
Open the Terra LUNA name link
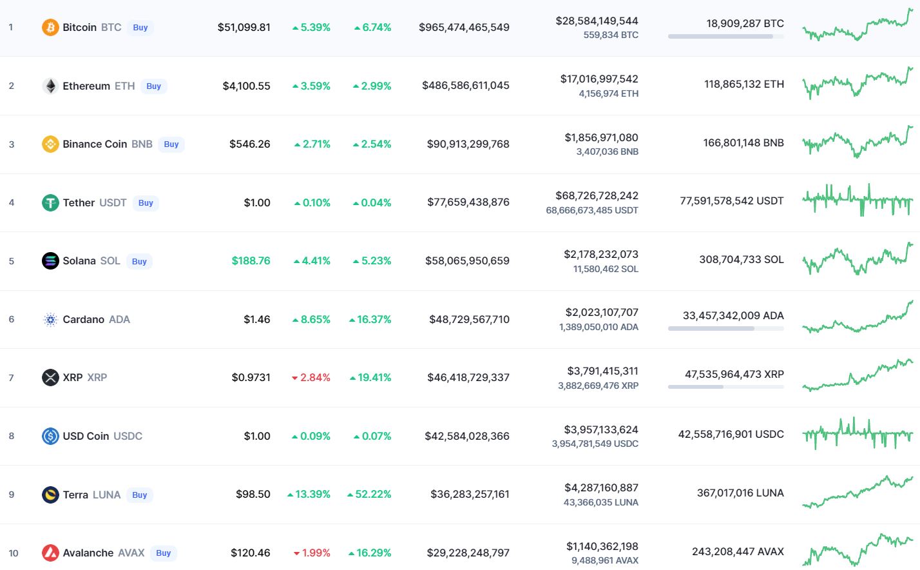91,495
